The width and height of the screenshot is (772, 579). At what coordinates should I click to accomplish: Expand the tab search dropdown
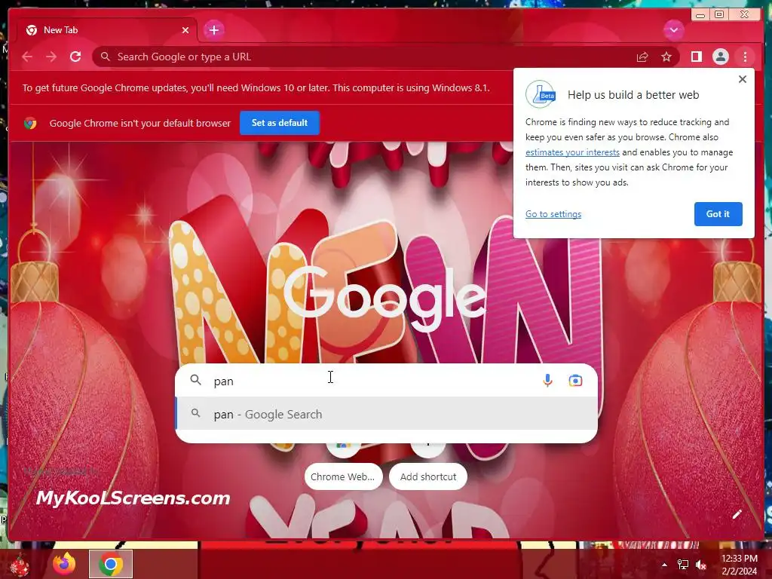673,30
